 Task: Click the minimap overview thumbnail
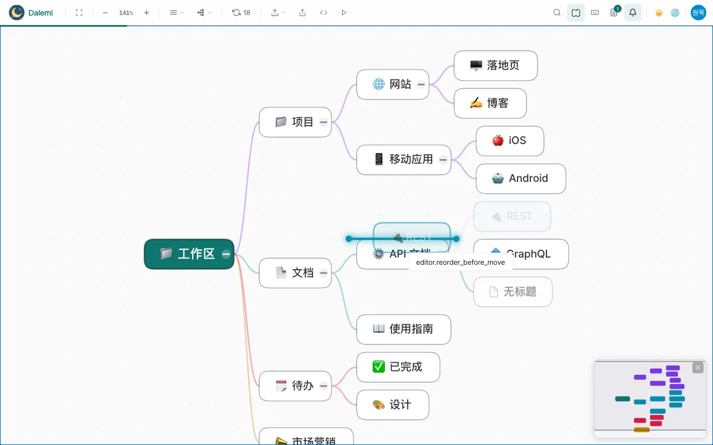point(649,399)
